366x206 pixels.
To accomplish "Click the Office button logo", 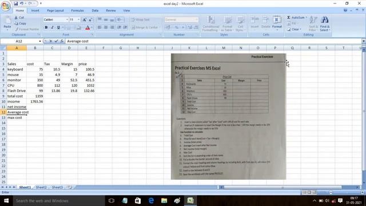I will click(x=6, y=6).
